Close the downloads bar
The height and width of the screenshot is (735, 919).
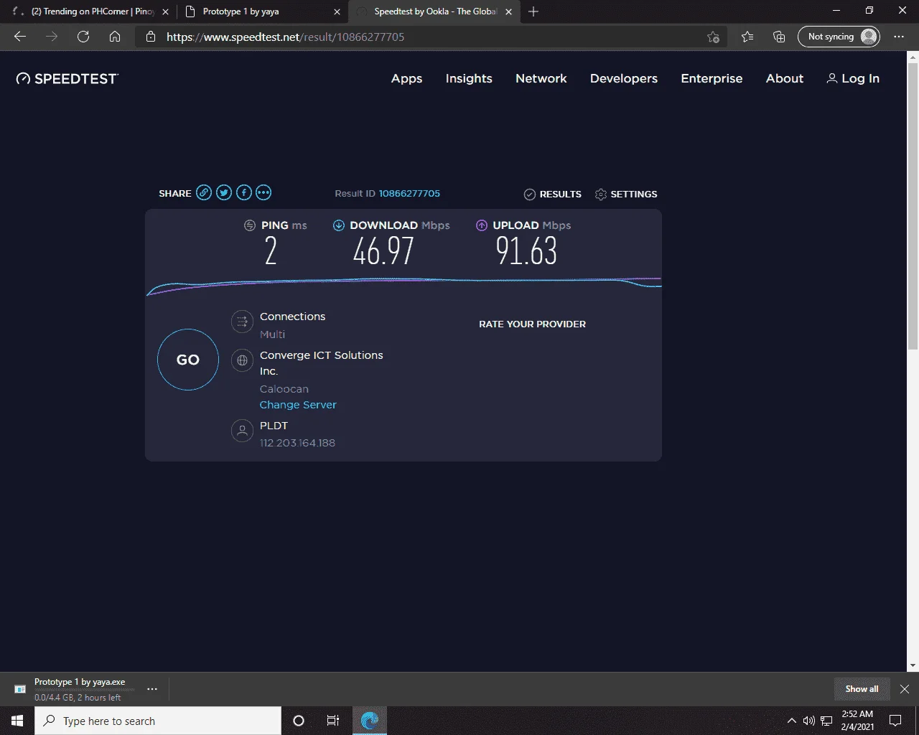click(x=905, y=689)
